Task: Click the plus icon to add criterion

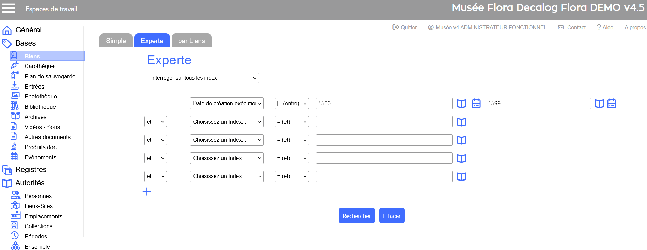Action: tap(147, 191)
